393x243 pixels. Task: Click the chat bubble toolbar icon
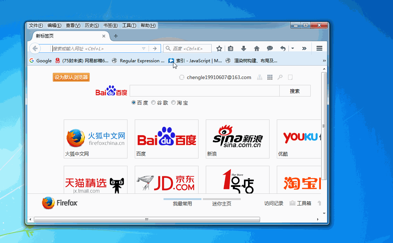pos(270,48)
